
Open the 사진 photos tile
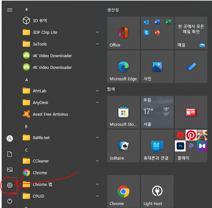(x=157, y=67)
